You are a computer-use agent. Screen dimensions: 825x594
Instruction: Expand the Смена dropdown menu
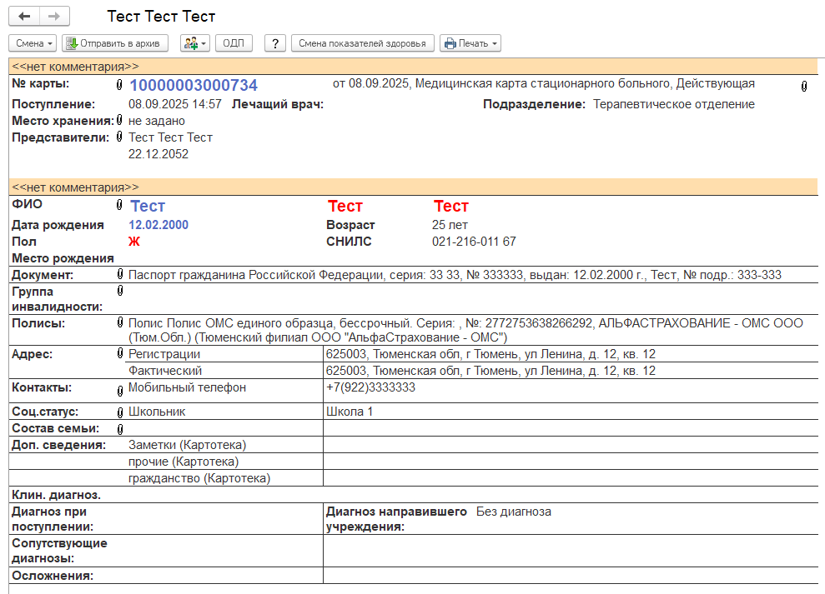[x=33, y=43]
